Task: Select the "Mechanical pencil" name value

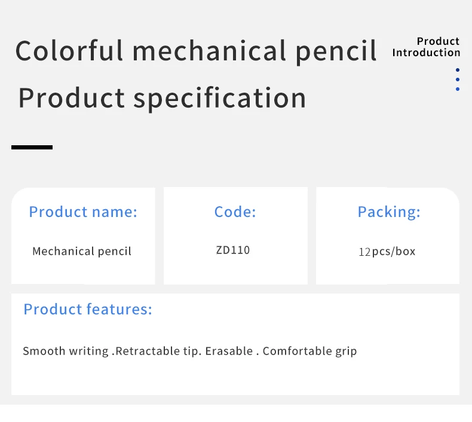Action: click(x=82, y=251)
